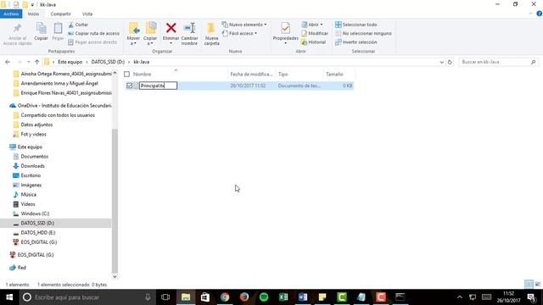Click navigation pane scrollbar down arrow
The height and width of the screenshot is (305, 543).
point(115,276)
